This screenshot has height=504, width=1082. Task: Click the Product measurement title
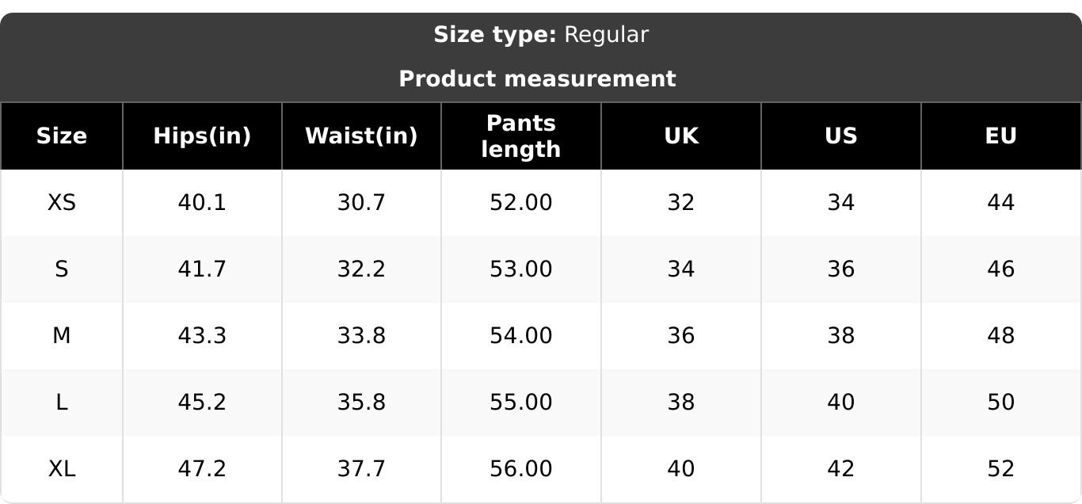coord(537,79)
